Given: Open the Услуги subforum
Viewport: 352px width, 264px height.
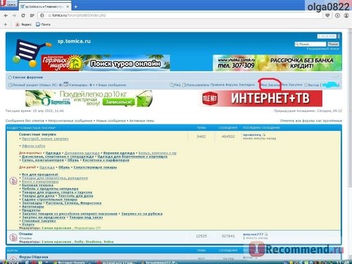Looking at the screenshot, I should 28,225.
